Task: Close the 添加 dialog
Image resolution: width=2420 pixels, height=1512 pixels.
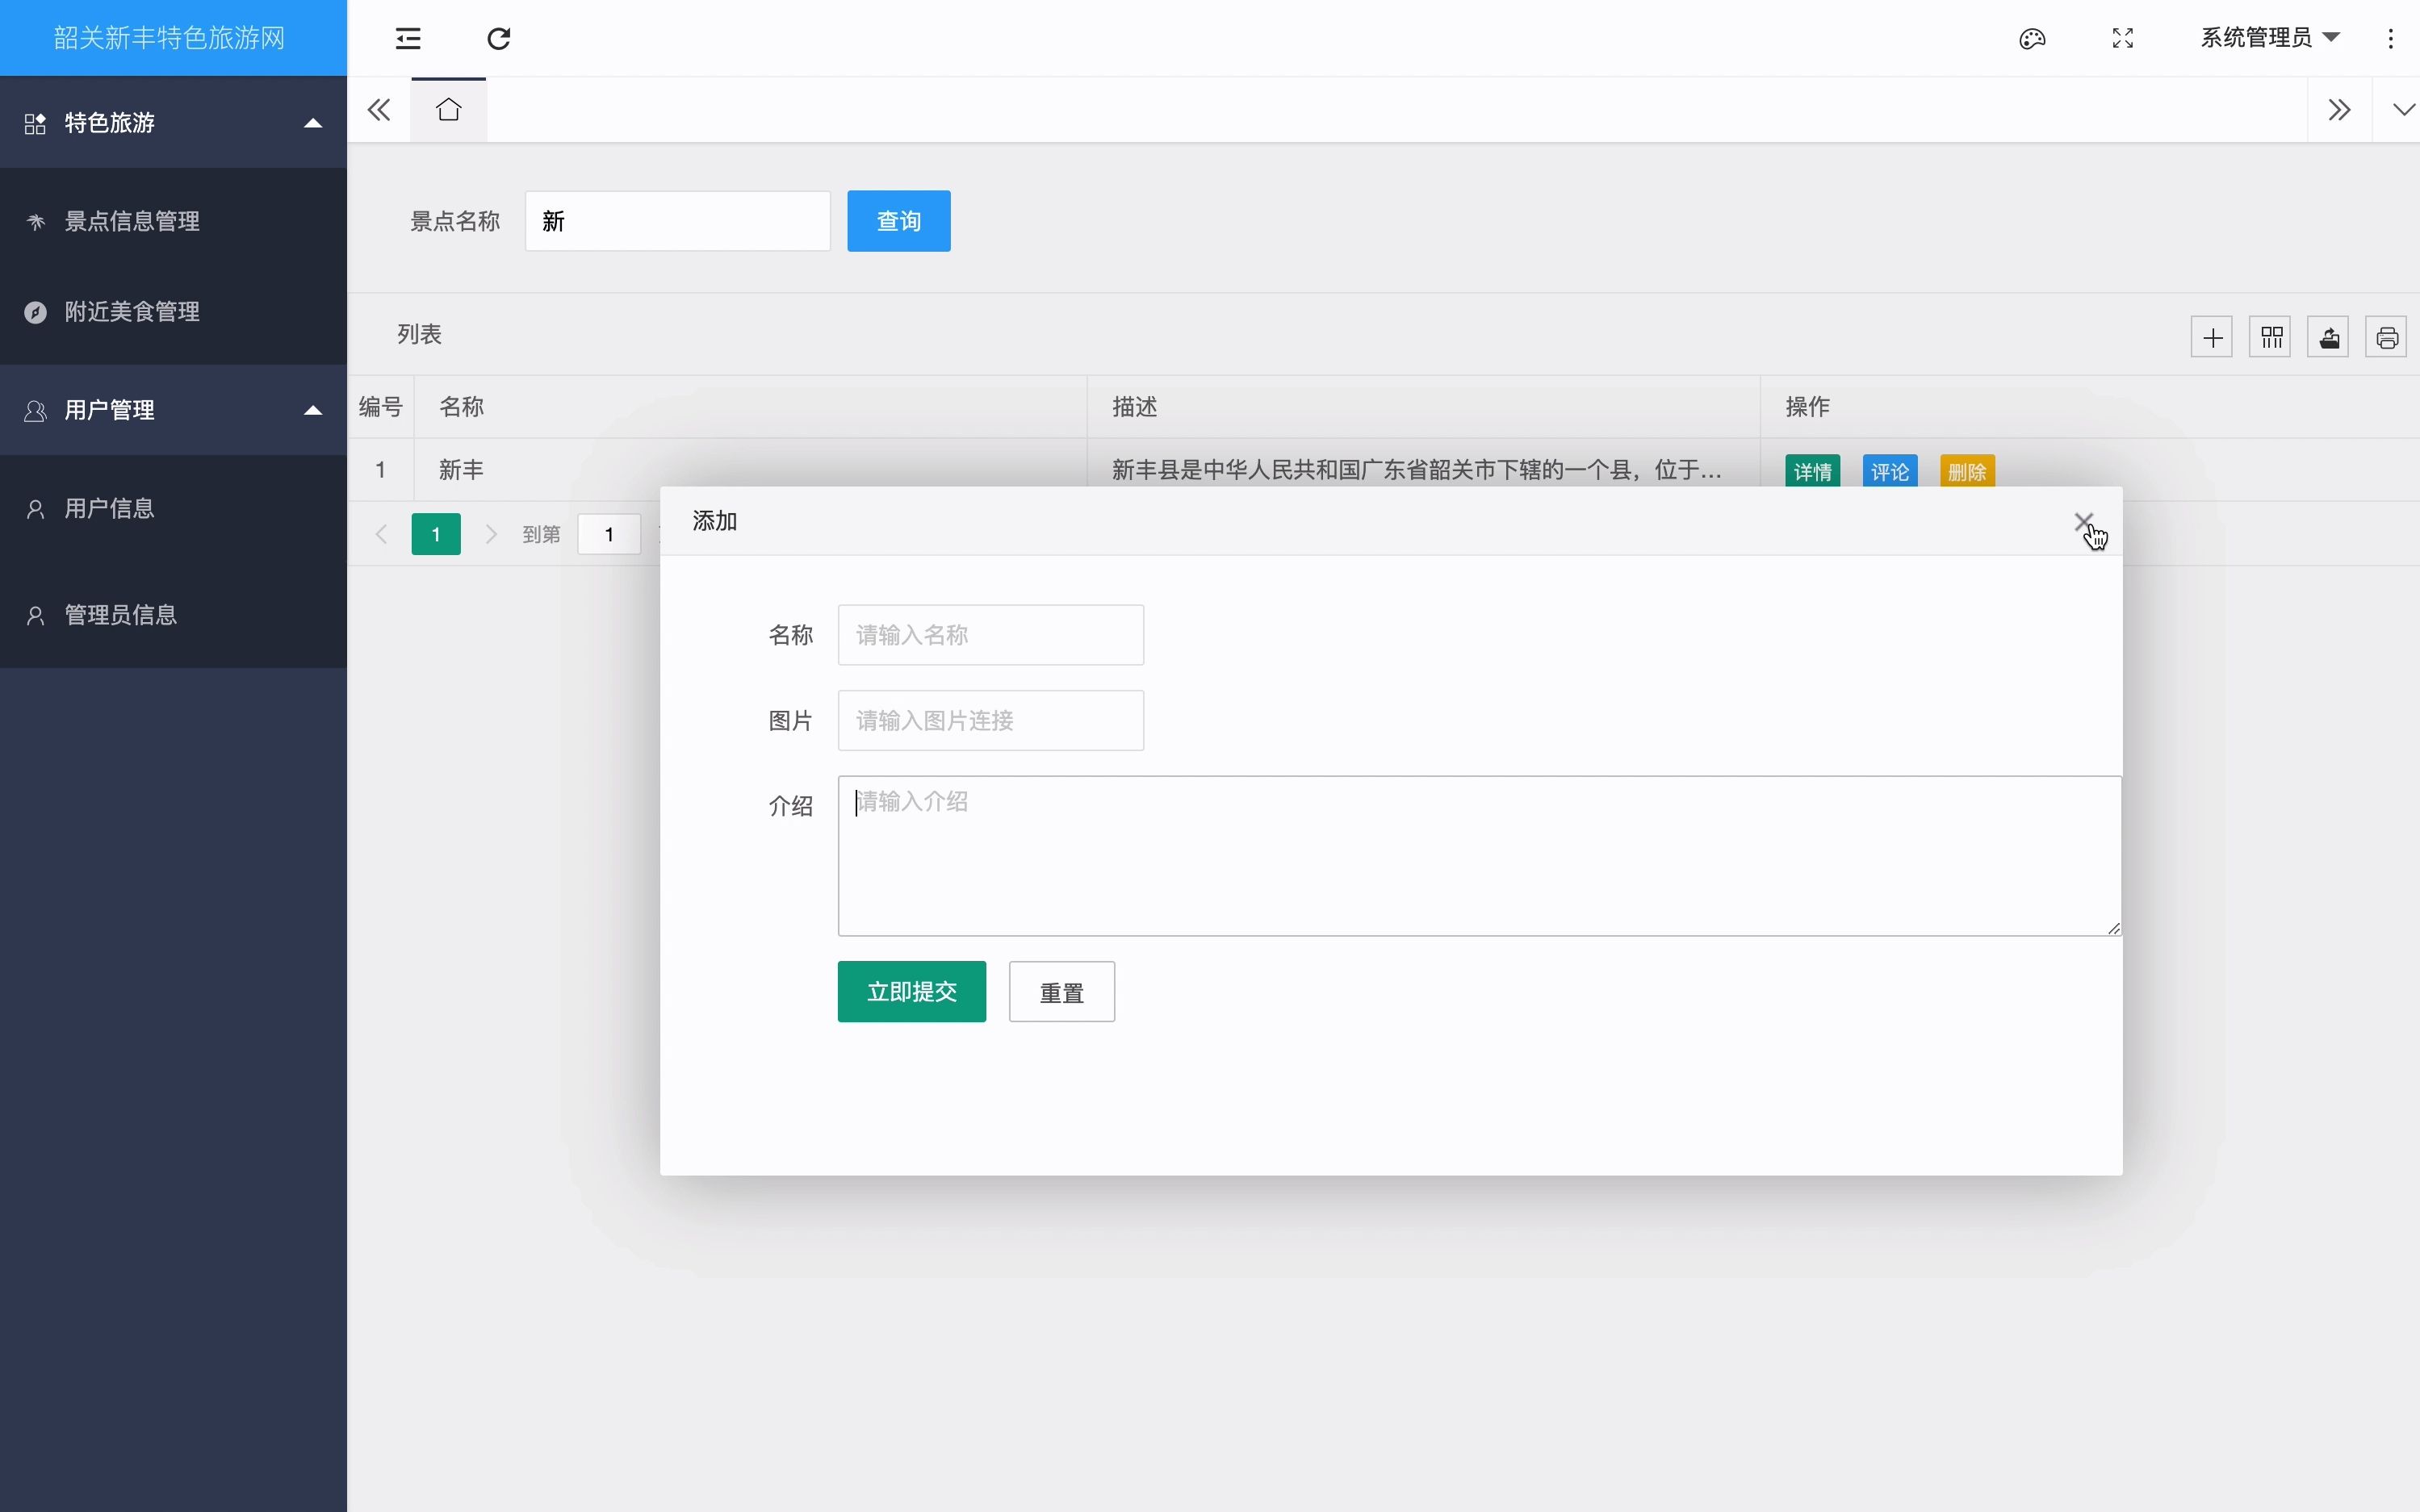Action: click(2083, 522)
